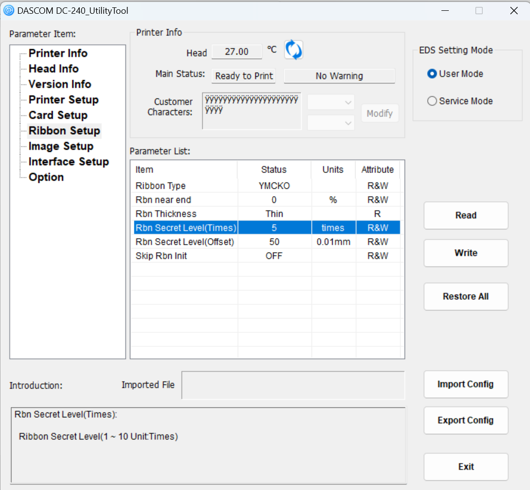Screen dimensions: 530x490
Task: Select Service Mode radio button
Action: pyautogui.click(x=432, y=101)
